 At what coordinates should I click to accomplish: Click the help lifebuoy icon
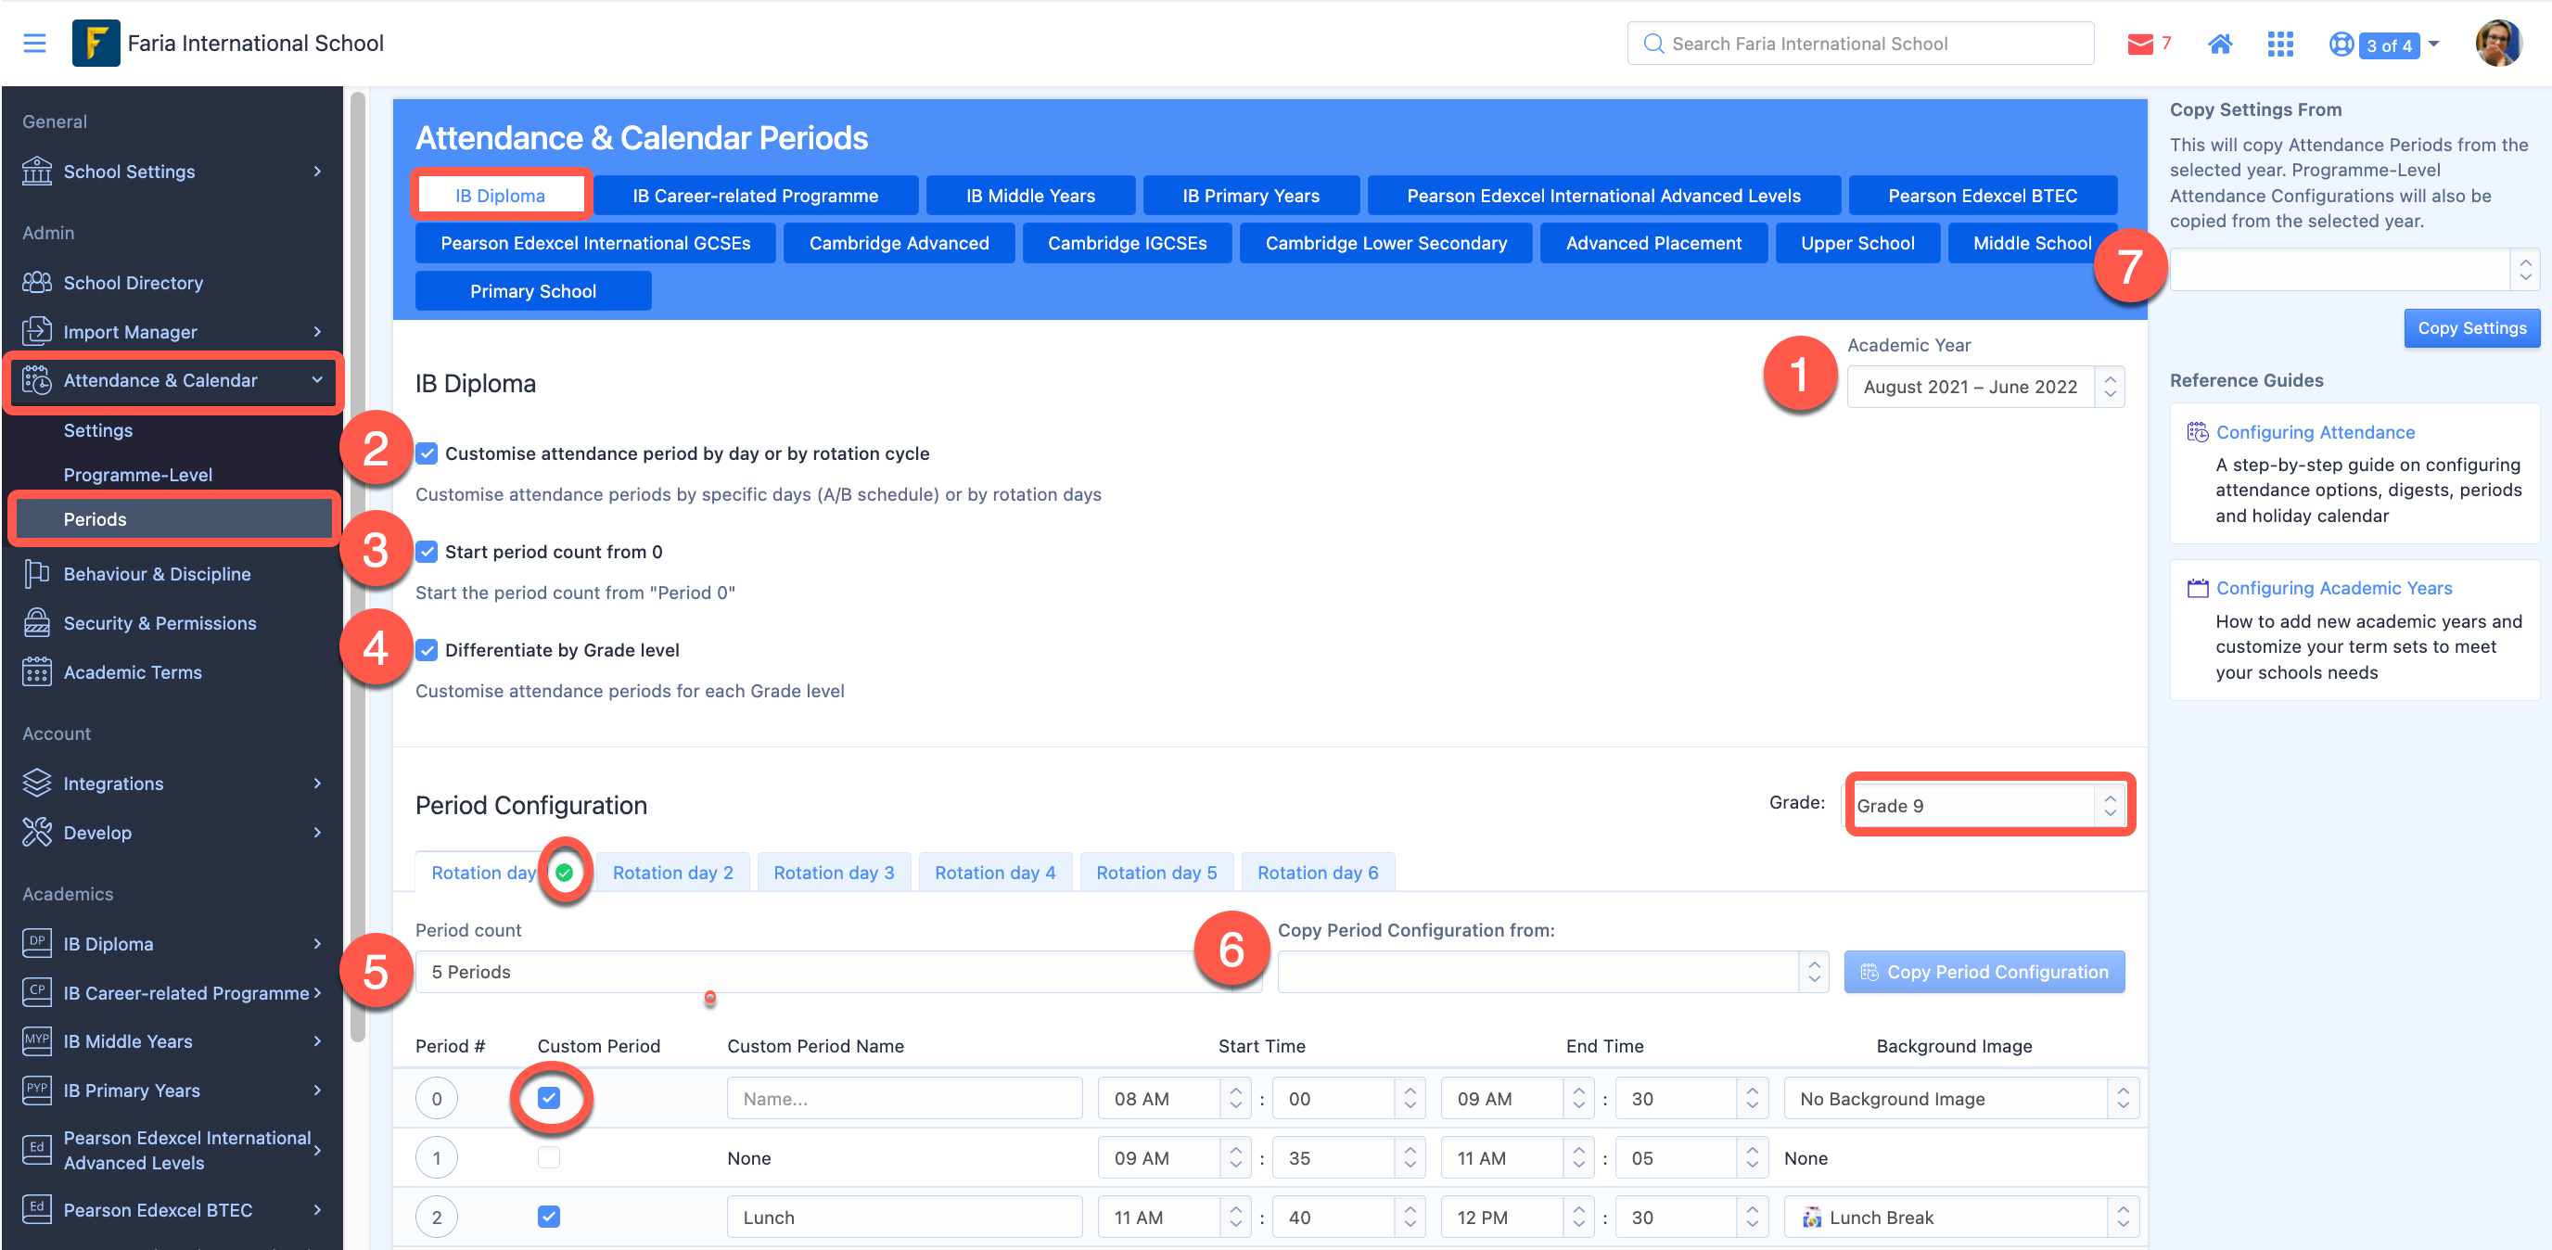point(2341,45)
